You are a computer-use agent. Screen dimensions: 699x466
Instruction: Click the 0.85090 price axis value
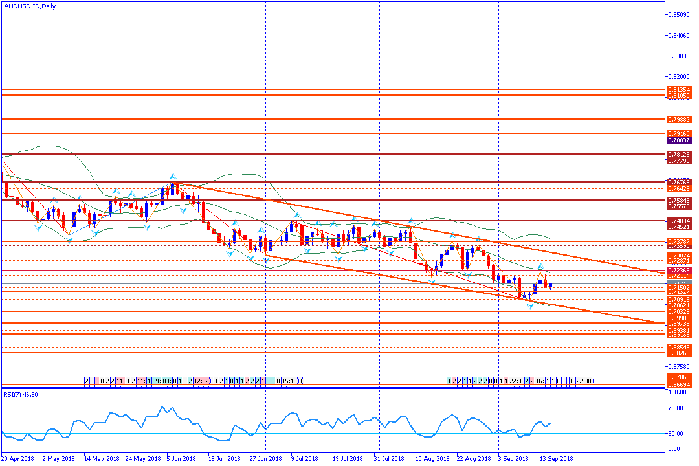pos(678,15)
